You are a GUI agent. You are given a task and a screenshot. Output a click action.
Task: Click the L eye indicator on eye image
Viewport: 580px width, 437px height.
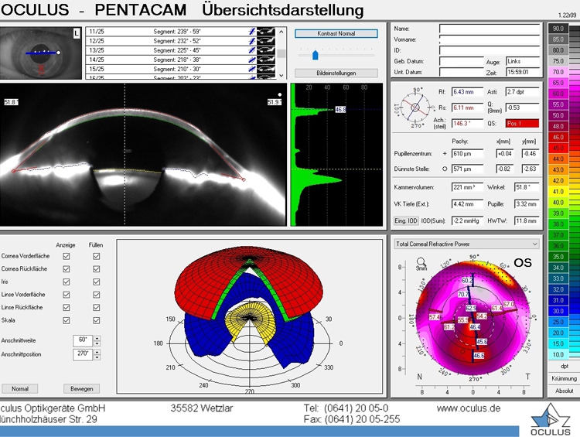coord(77,33)
